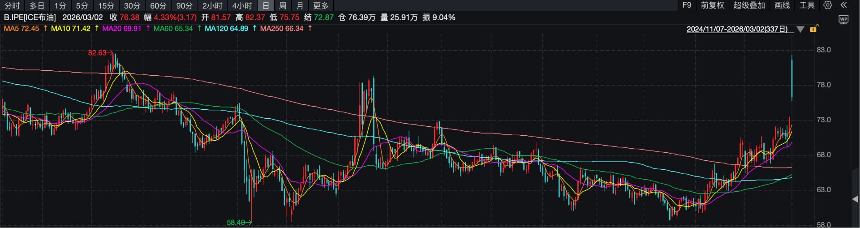Click the 前复权 adjustment button
The height and width of the screenshot is (228, 860).
point(712,5)
